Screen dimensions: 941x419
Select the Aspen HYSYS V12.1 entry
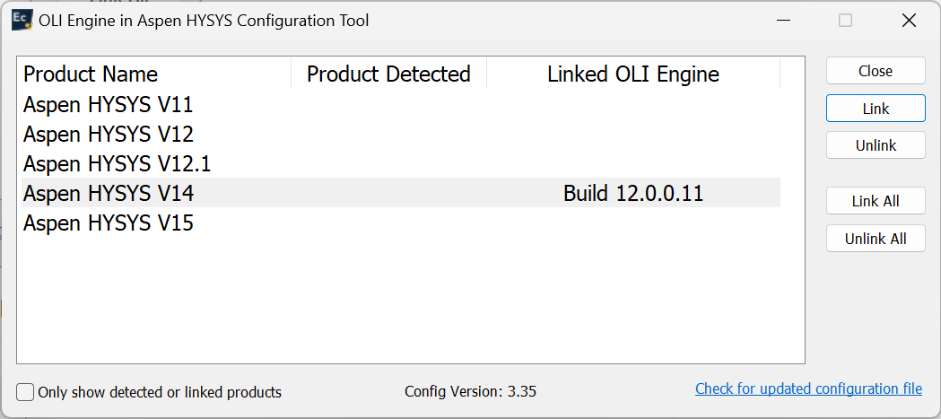[117, 164]
